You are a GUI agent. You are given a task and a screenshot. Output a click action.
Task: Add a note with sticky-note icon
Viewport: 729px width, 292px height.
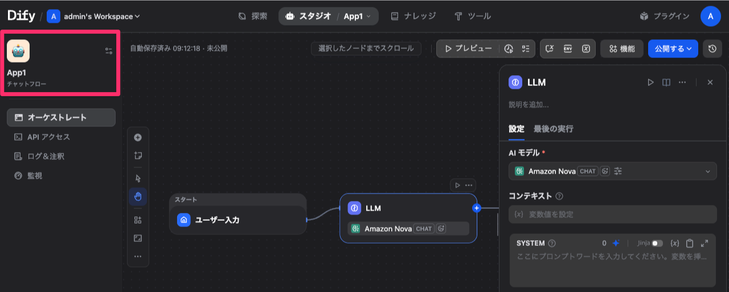[137, 155]
